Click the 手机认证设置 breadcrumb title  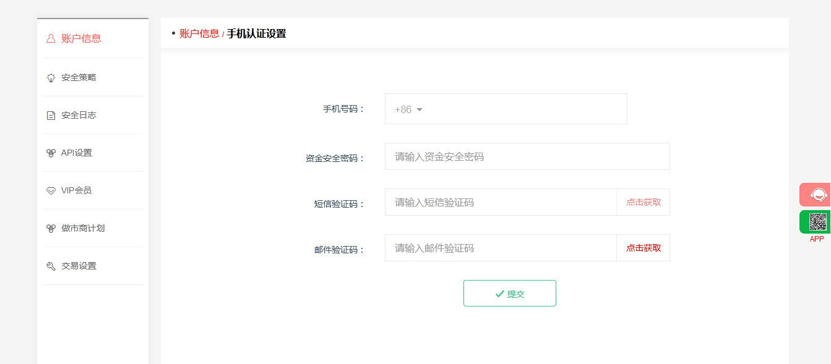click(256, 33)
